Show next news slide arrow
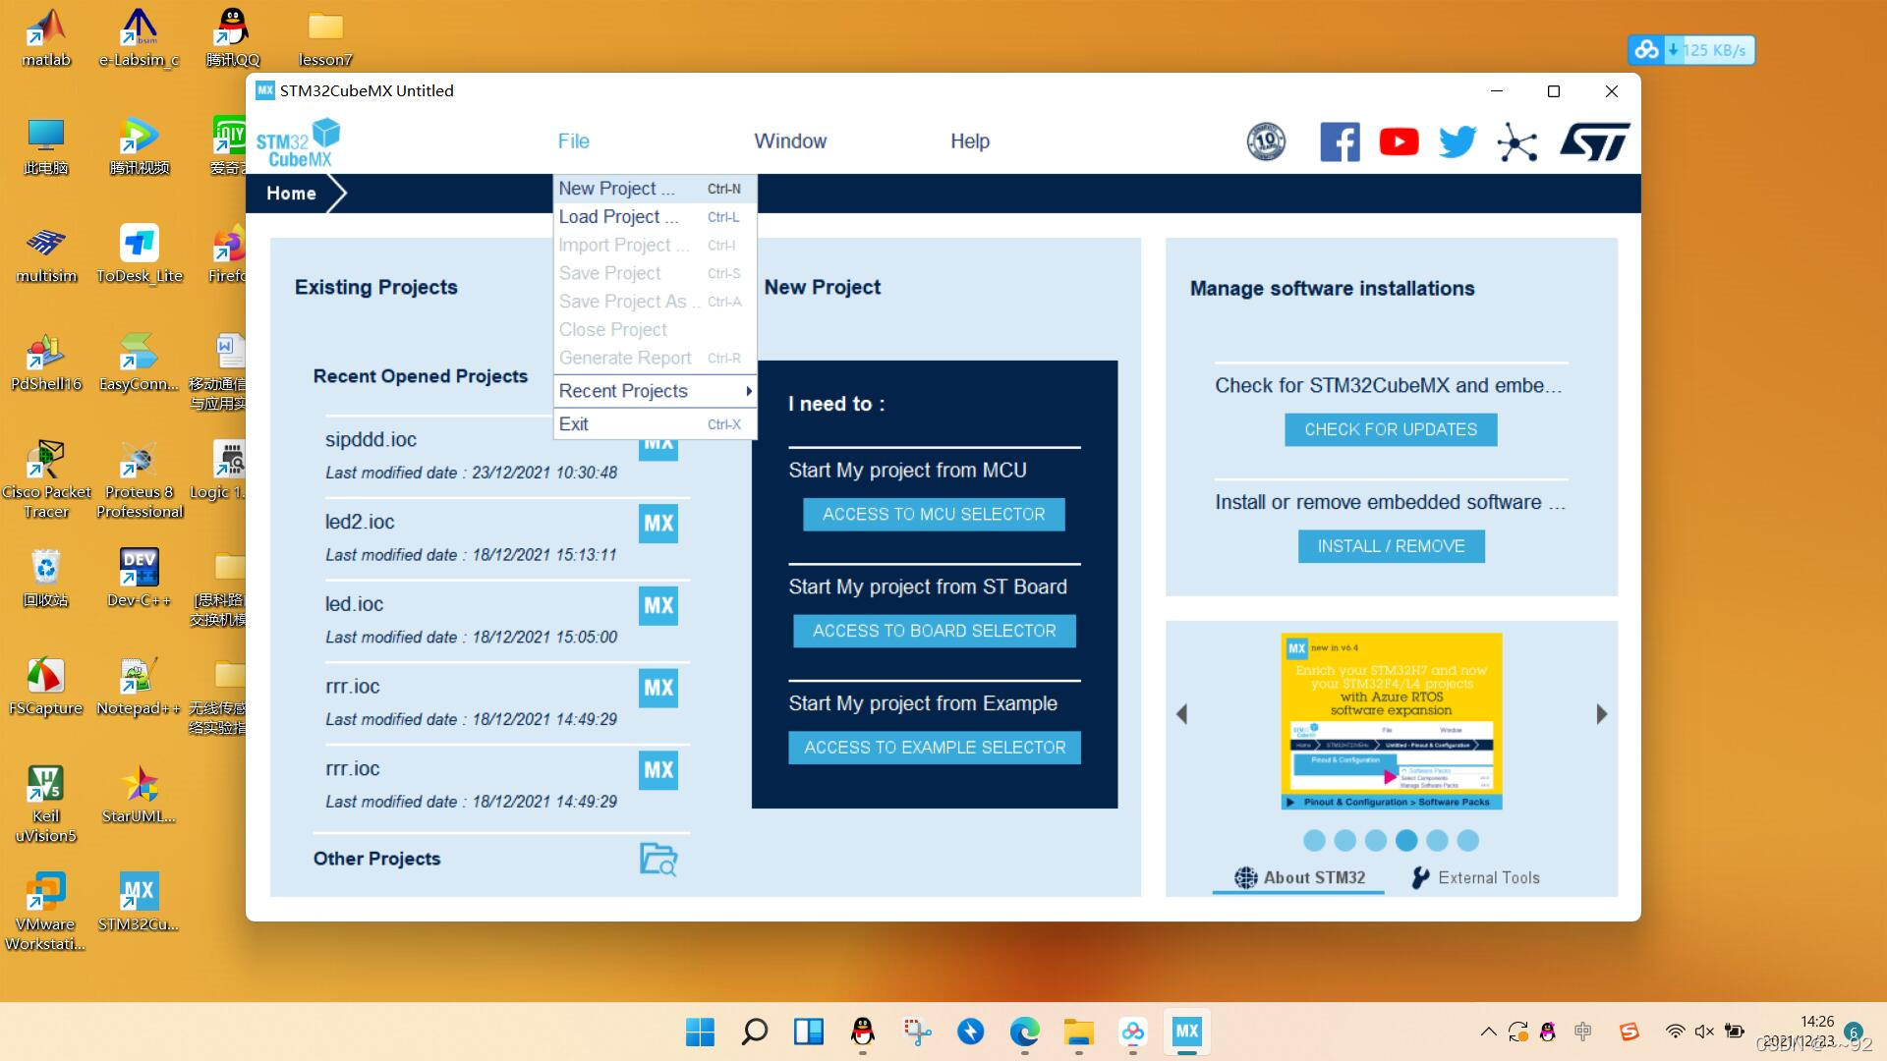This screenshot has height=1061, width=1887. click(1602, 714)
